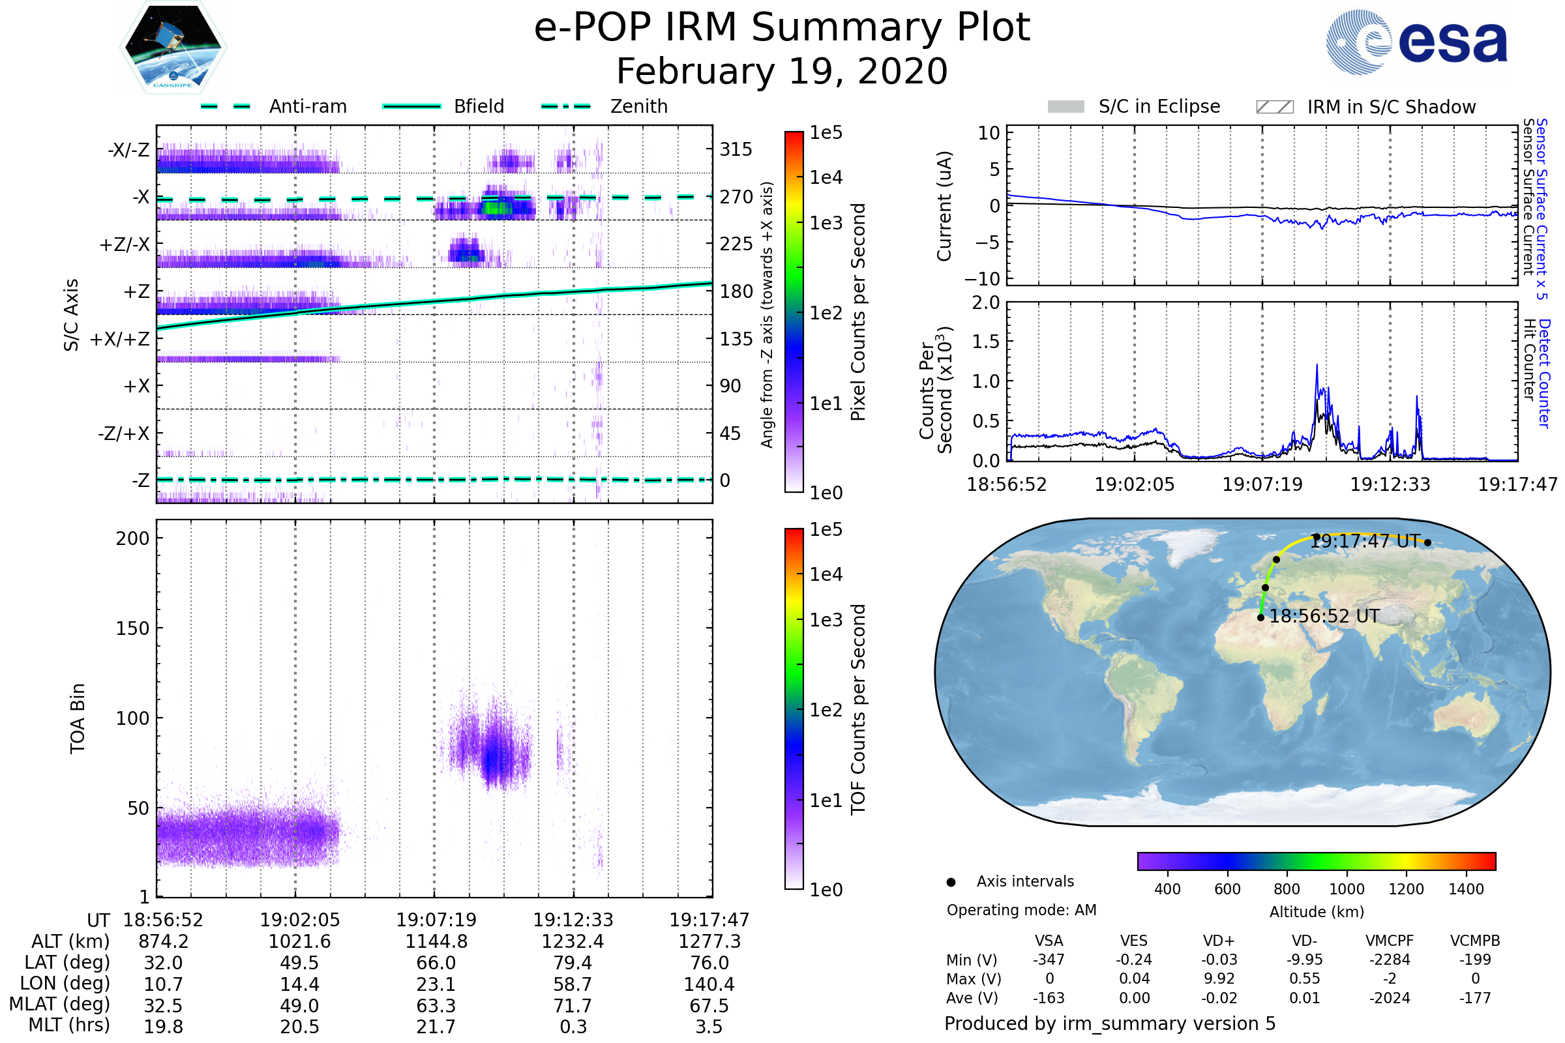The width and height of the screenshot is (1565, 1043).
Task: Click the TOF Counts per Second colorbar
Action: (794, 709)
